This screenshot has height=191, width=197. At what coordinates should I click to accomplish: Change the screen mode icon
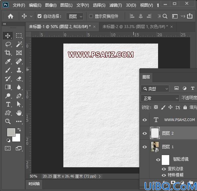(19, 148)
